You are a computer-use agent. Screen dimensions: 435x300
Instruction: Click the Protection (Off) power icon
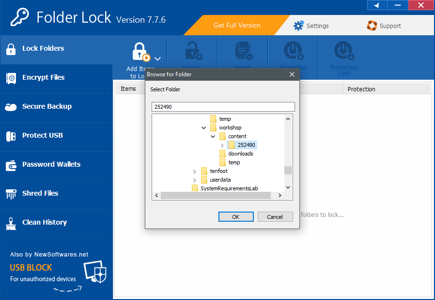click(344, 51)
